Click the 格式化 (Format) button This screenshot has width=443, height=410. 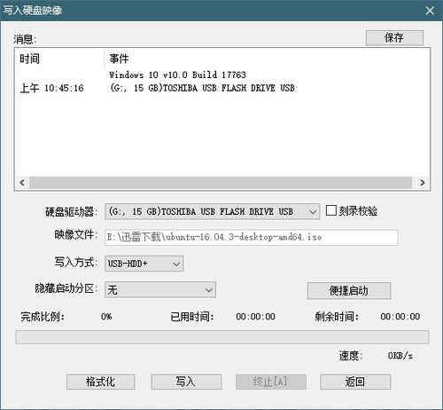click(x=100, y=382)
